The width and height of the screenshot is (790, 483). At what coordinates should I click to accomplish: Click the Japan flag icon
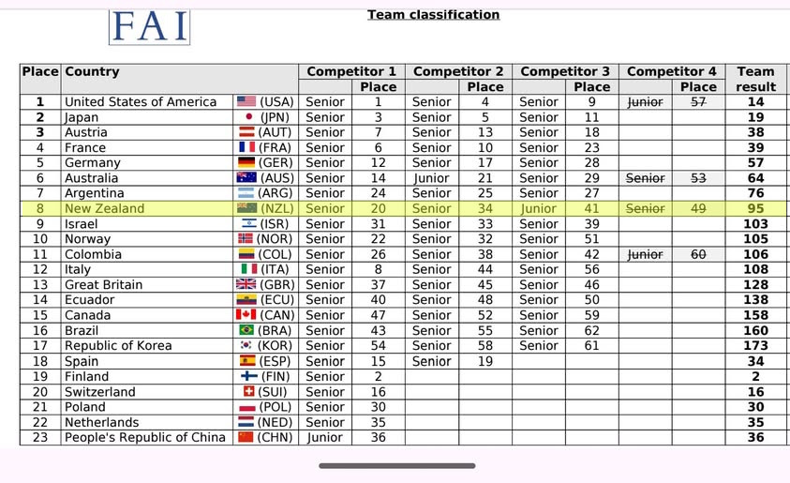point(248,117)
